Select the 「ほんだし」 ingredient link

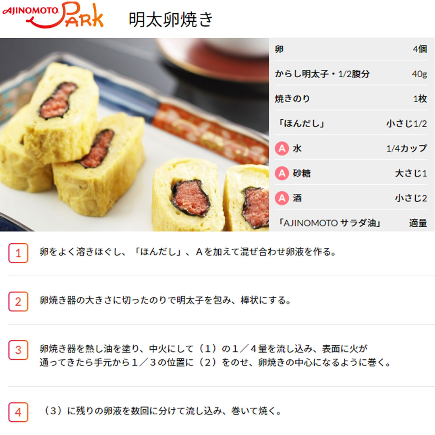click(302, 124)
